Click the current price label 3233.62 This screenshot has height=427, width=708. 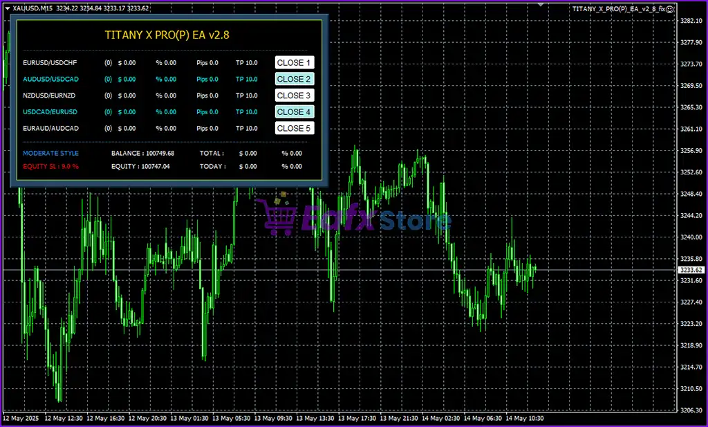(x=691, y=270)
